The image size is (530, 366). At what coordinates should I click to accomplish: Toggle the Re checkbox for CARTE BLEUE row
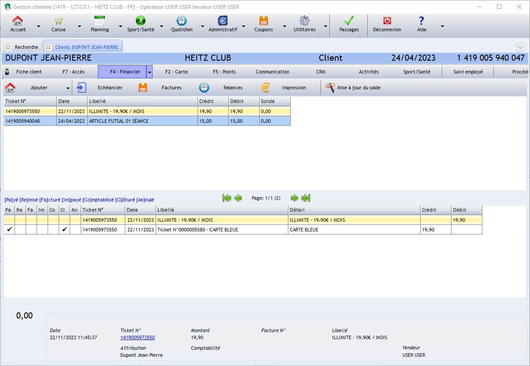tap(20, 230)
